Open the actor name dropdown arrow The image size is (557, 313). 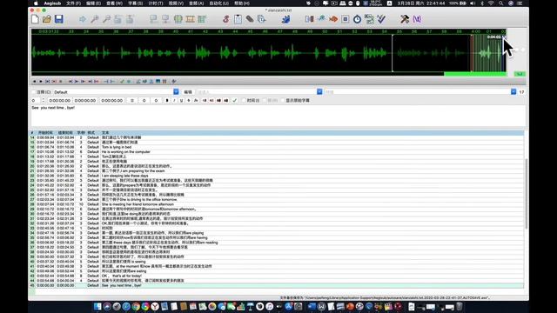click(319, 92)
